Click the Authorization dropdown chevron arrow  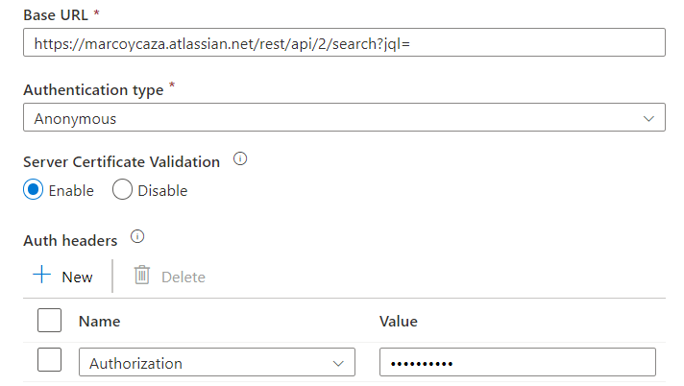(x=338, y=363)
